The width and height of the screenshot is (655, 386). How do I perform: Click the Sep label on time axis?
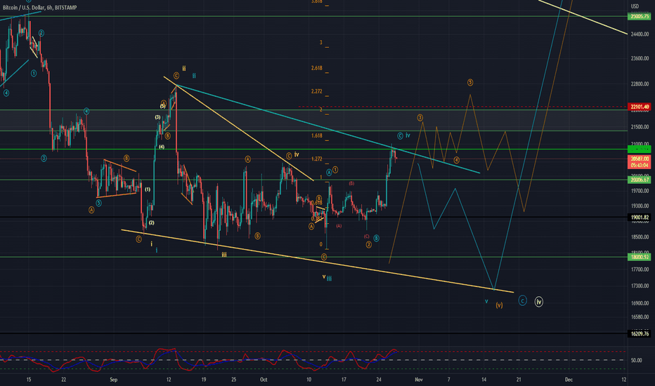coord(114,379)
